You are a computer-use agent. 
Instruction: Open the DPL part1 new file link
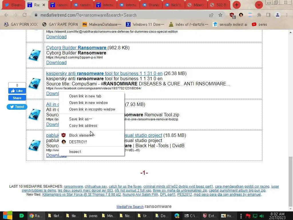(x=168, y=195)
